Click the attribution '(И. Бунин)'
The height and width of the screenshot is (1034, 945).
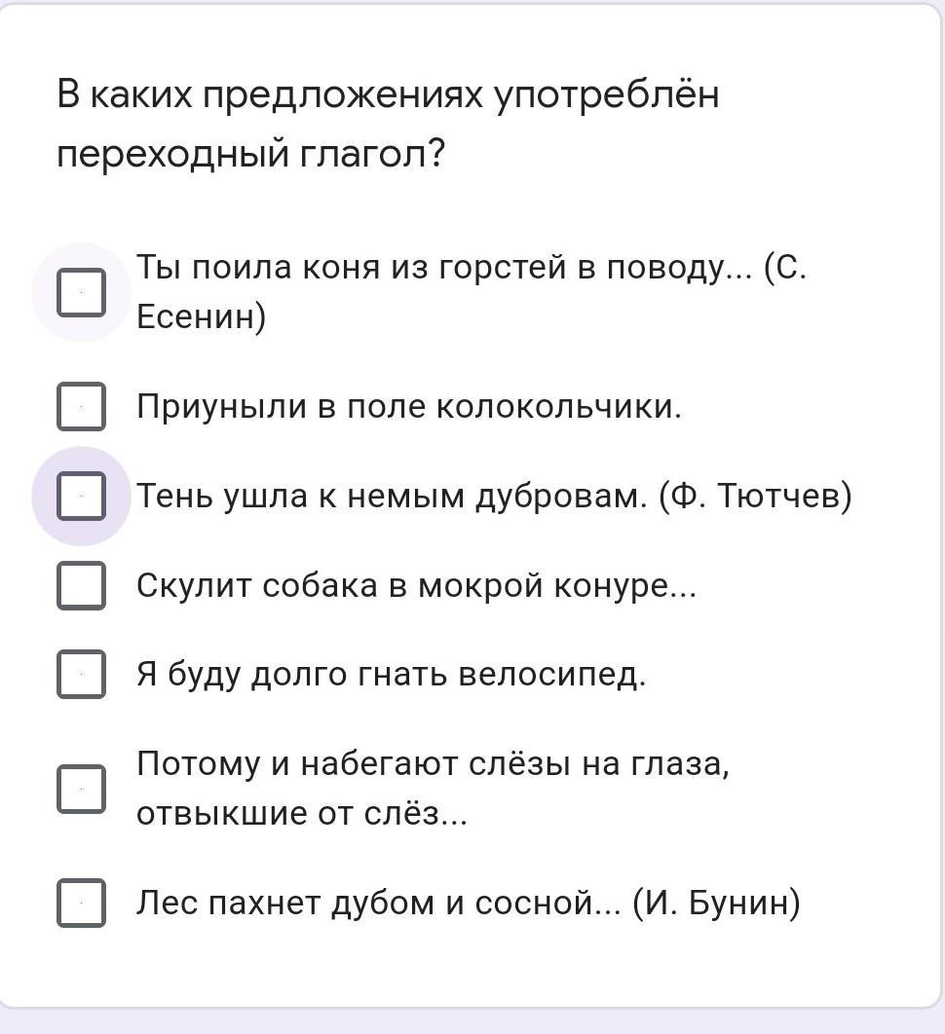tap(716, 903)
